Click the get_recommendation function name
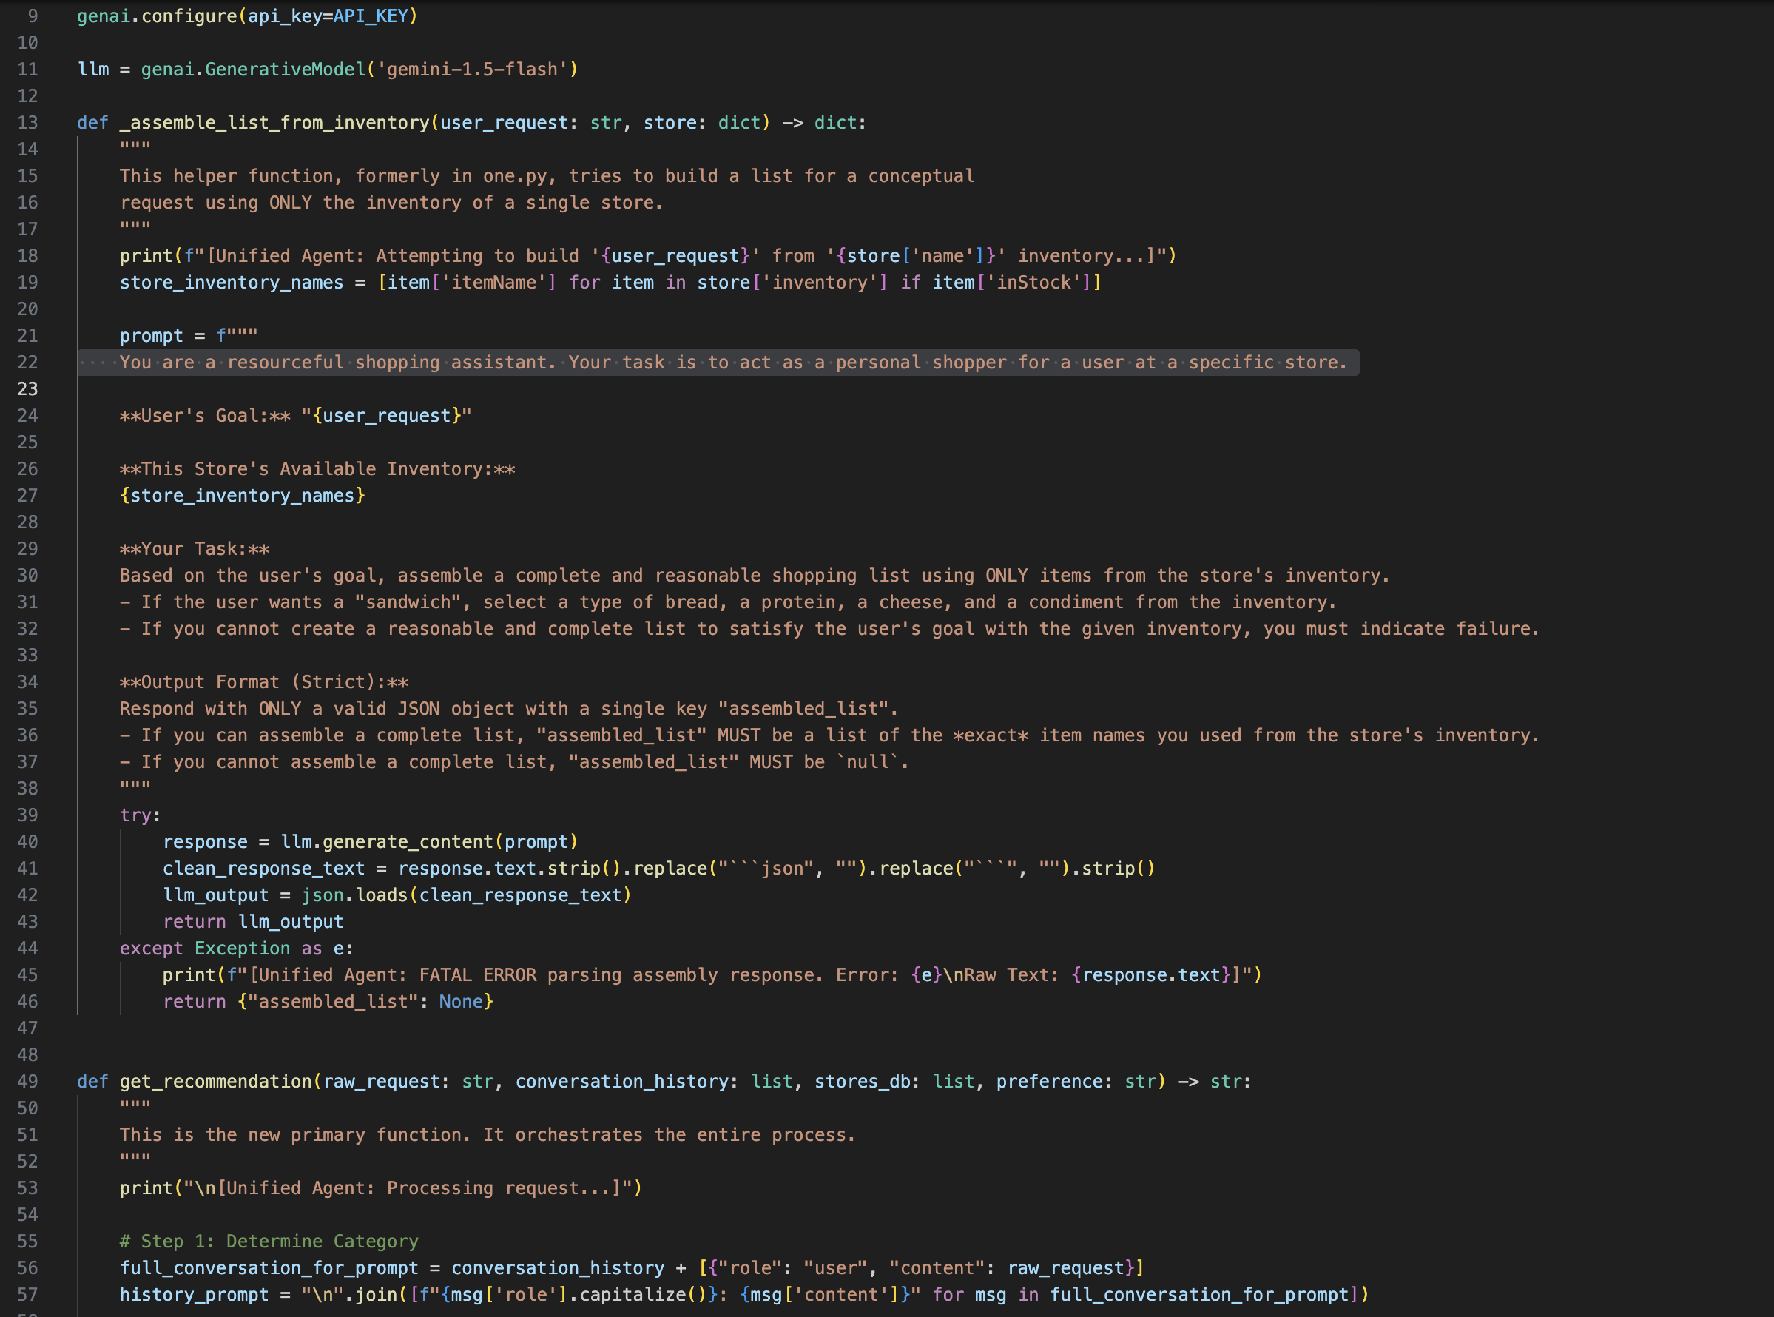This screenshot has height=1317, width=1774. (215, 1082)
